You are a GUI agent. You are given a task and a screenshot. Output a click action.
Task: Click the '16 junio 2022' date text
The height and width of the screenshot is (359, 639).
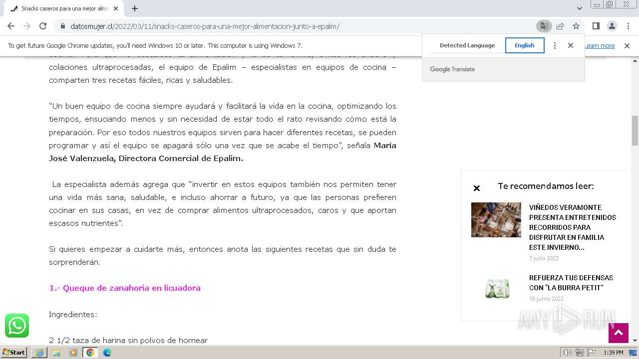[x=546, y=299]
